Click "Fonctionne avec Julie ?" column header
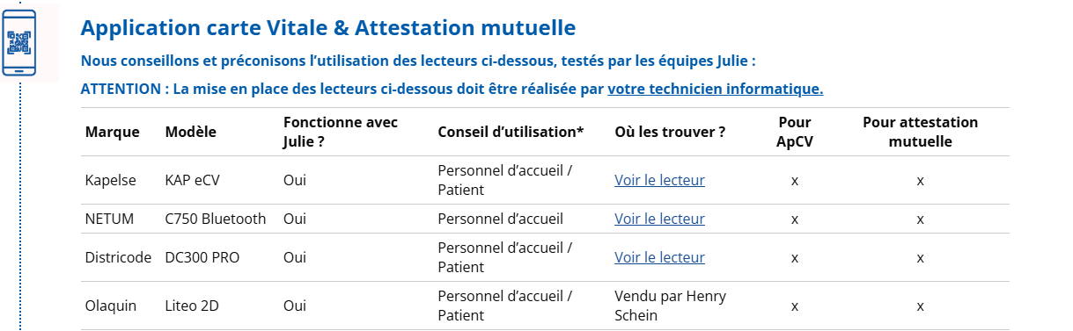This screenshot has height=331, width=1073. 341,132
